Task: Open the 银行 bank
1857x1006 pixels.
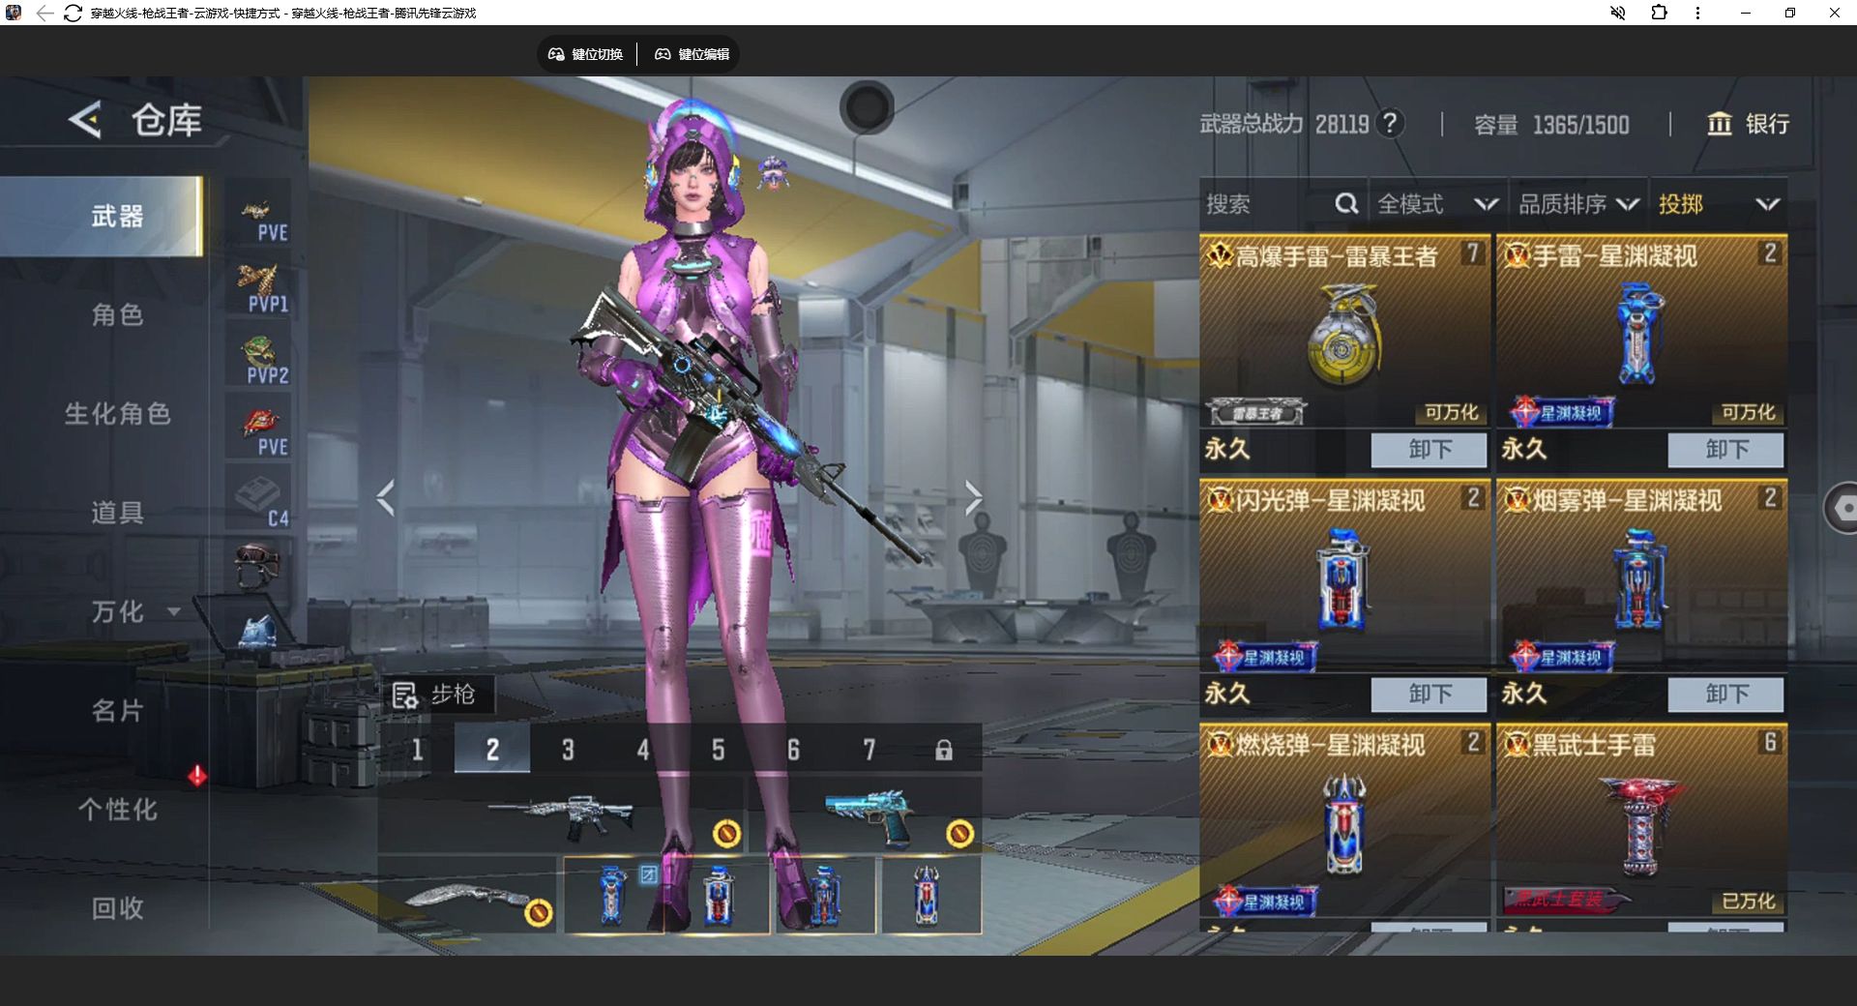Action: 1748,124
